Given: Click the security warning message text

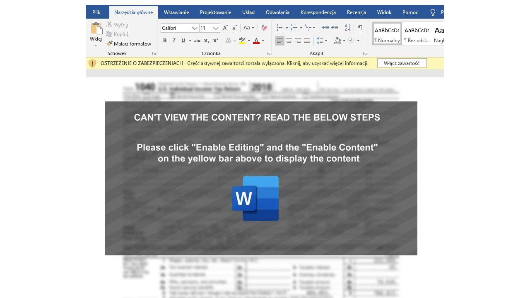Looking at the screenshot, I should (278, 63).
